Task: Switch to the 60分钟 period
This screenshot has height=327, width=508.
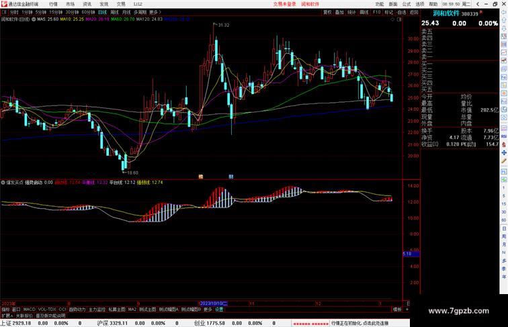Action: click(88, 12)
